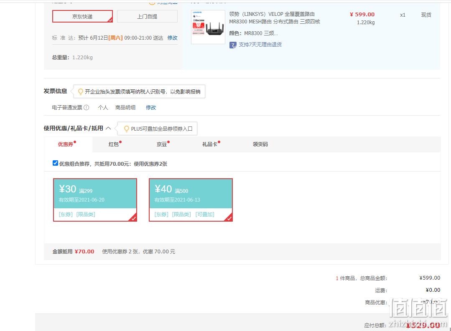Click the lightbulb icon in invoice tip
Image resolution: width=451 pixels, height=331 pixels.
[81, 92]
